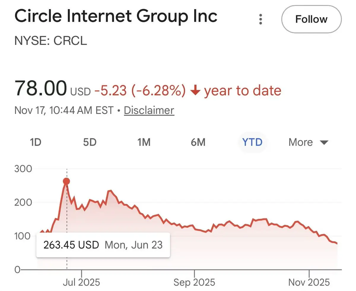Click the red down arrow icon
The width and height of the screenshot is (356, 291).
point(195,91)
